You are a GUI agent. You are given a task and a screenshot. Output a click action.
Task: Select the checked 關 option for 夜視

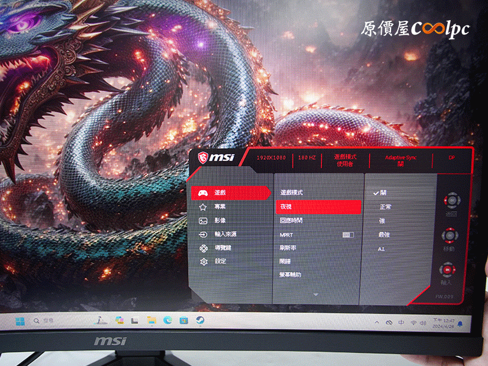(x=380, y=193)
